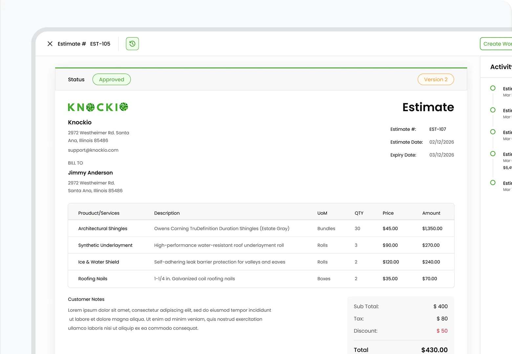
Task: Open the version history clock icon
Action: [132, 44]
